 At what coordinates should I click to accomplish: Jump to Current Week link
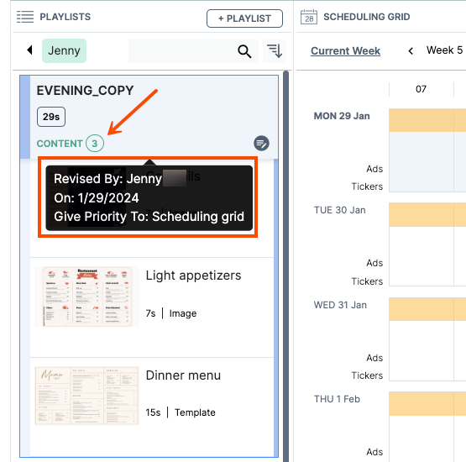click(x=345, y=51)
